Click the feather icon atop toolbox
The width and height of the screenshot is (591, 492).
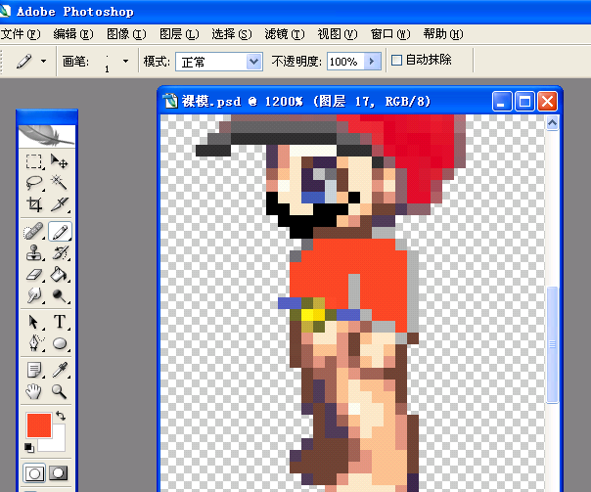pos(46,136)
